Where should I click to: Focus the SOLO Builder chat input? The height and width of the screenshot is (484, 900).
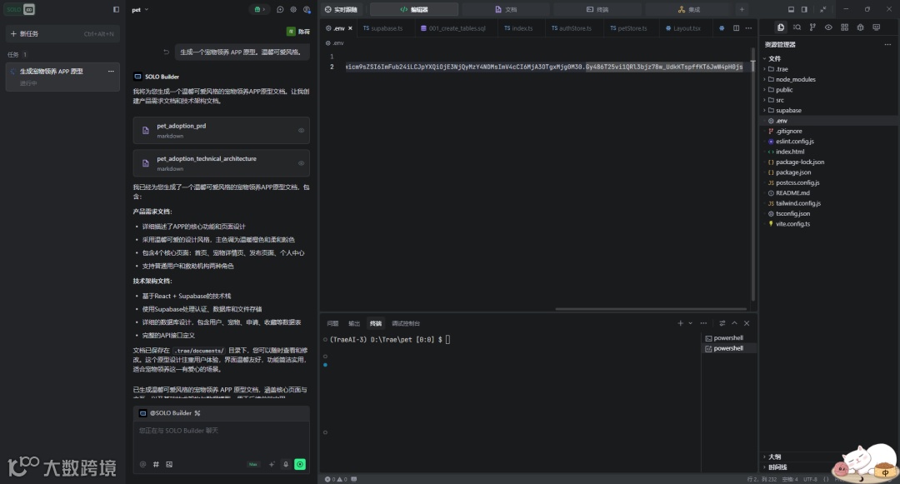221,439
